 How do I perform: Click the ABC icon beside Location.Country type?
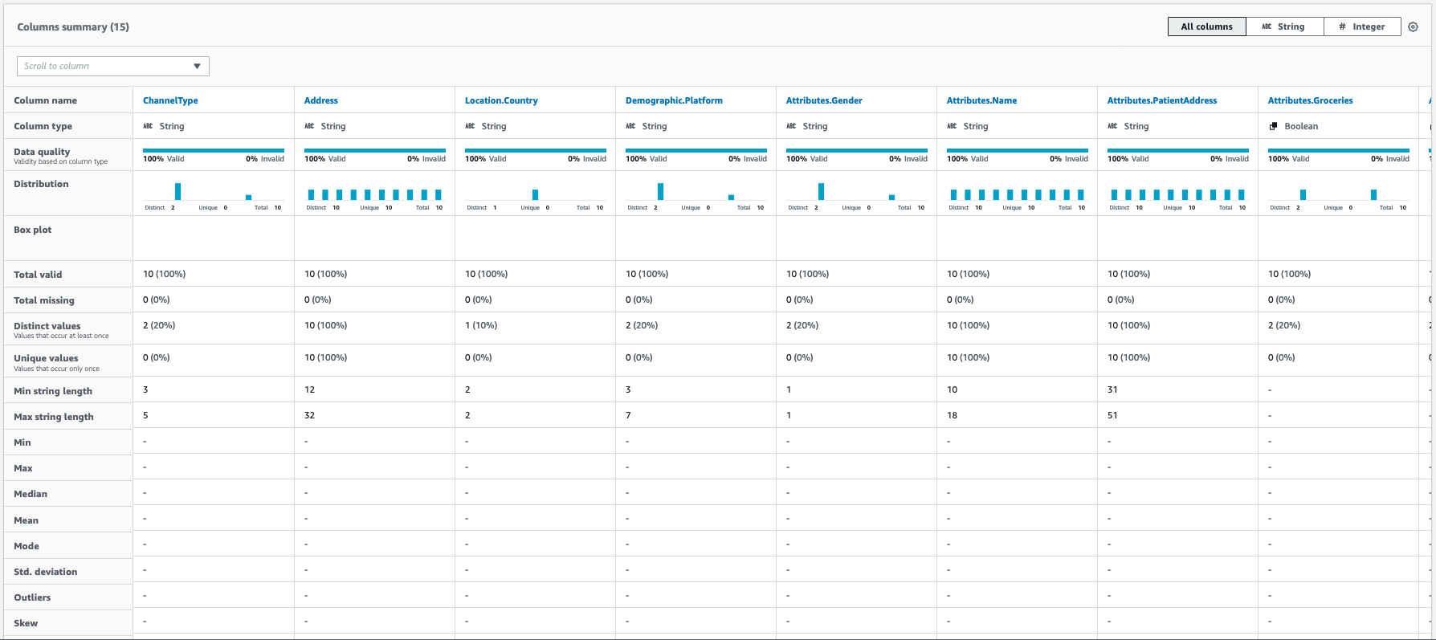point(470,126)
